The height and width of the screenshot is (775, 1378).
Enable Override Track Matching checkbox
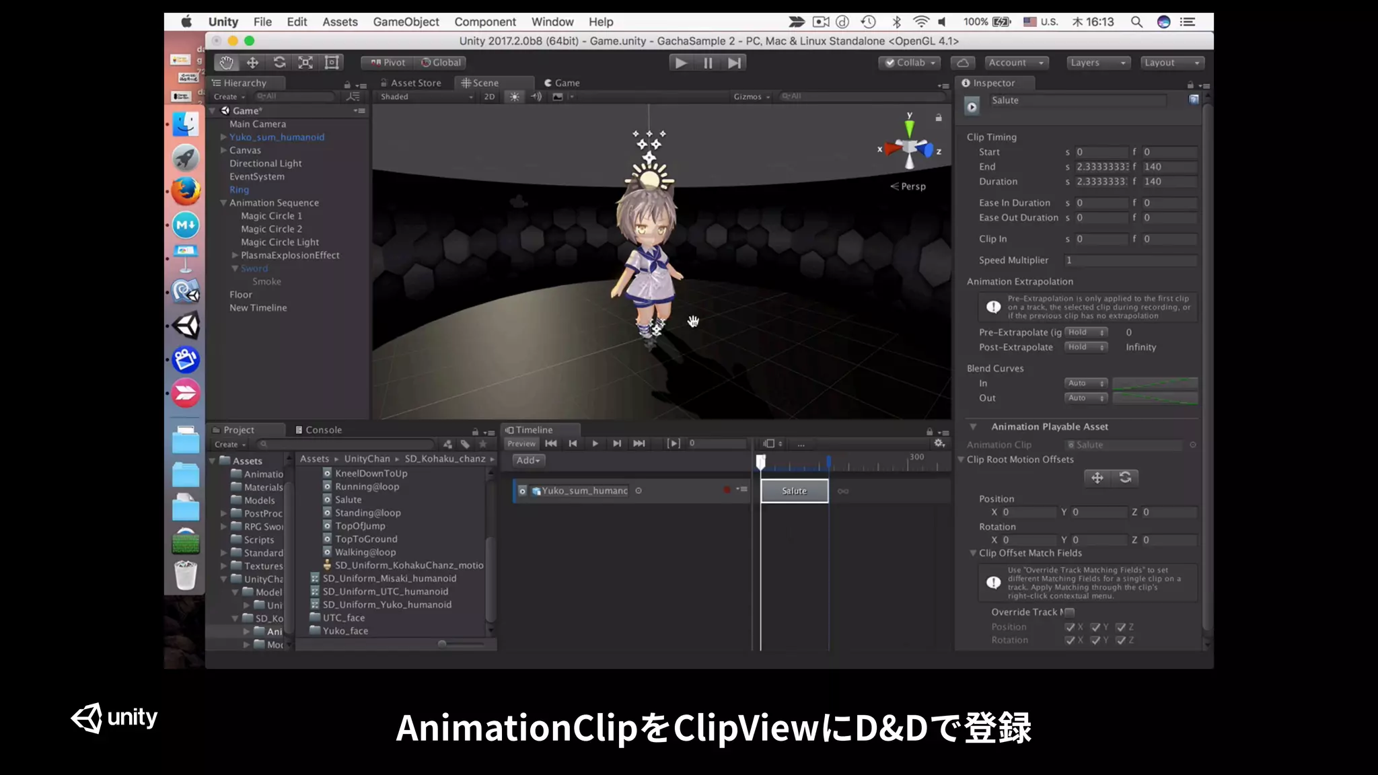tap(1070, 612)
